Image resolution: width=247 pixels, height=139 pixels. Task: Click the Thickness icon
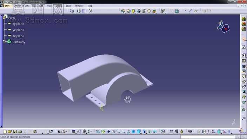[x=144, y=11]
